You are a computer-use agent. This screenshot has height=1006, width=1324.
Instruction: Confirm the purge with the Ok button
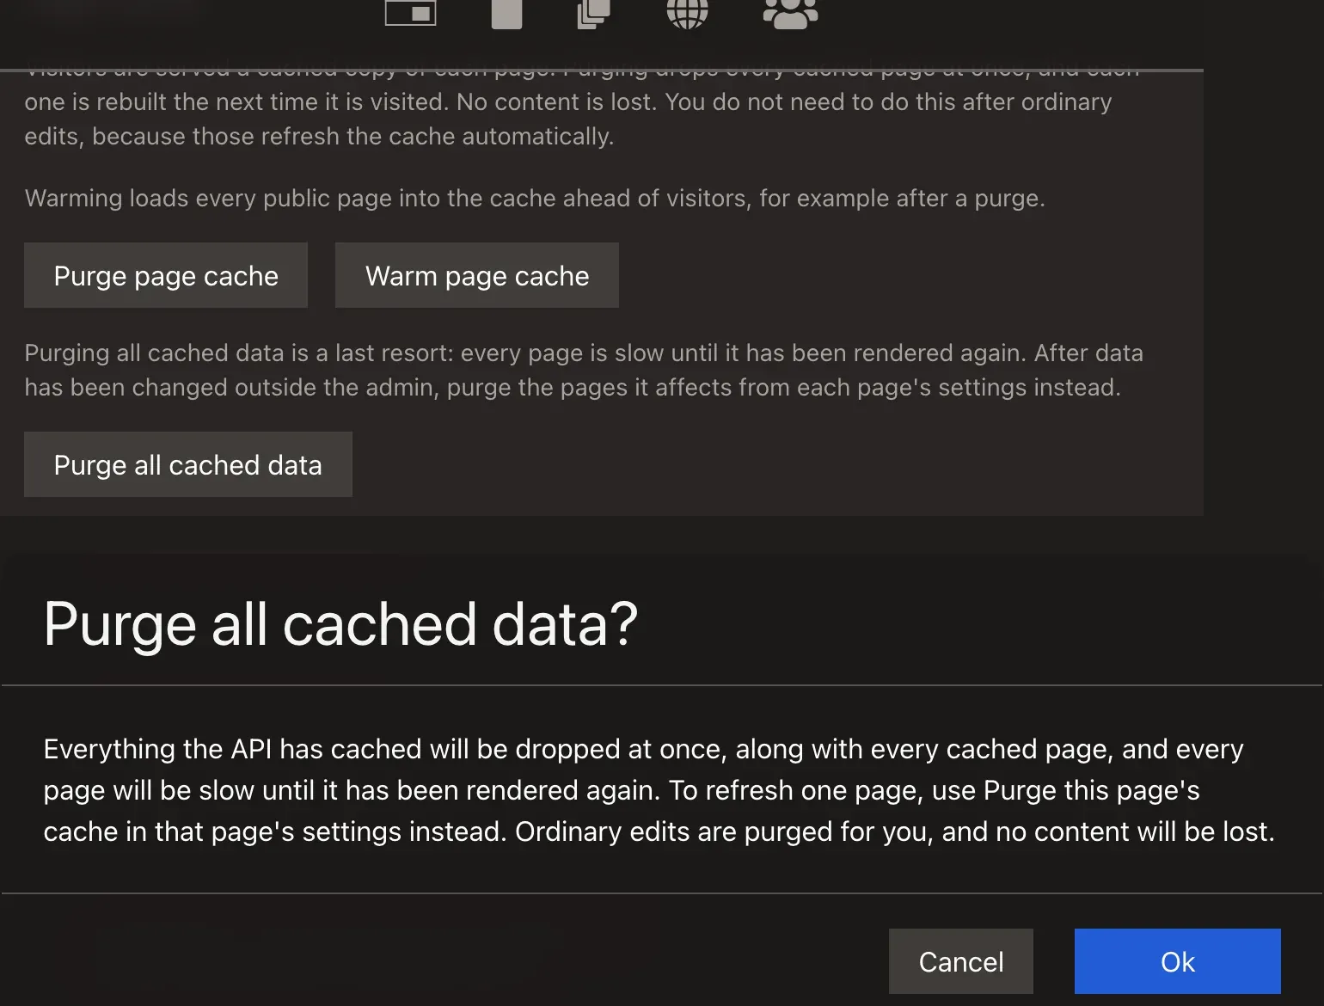(x=1177, y=961)
